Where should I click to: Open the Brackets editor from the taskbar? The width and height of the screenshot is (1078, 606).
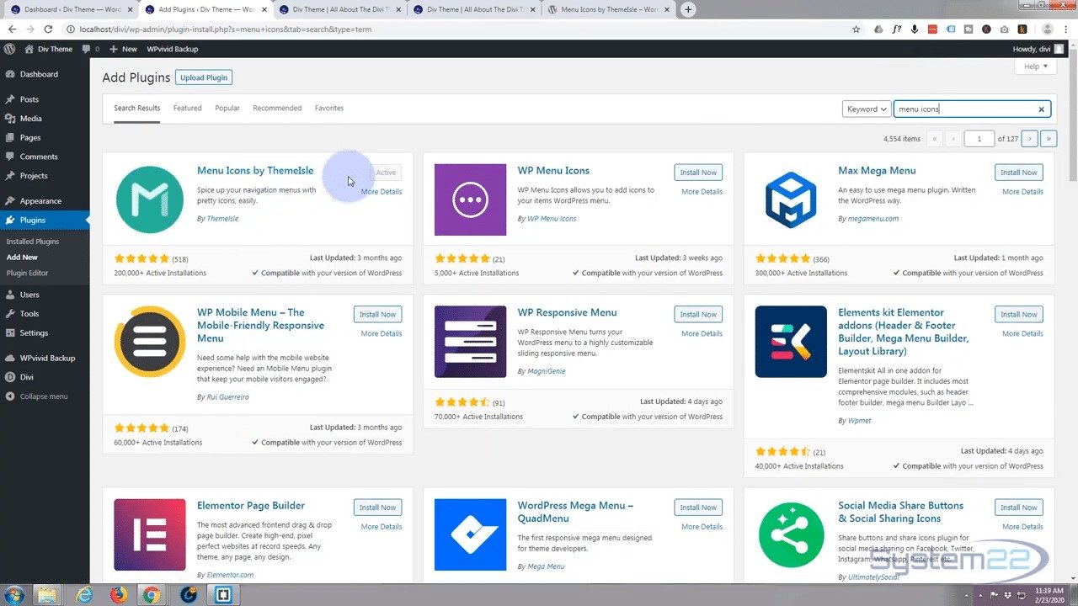tap(224, 594)
